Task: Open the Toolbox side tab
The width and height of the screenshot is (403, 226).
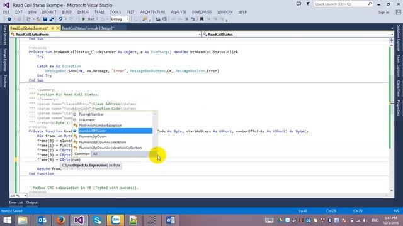Action: click(4, 81)
